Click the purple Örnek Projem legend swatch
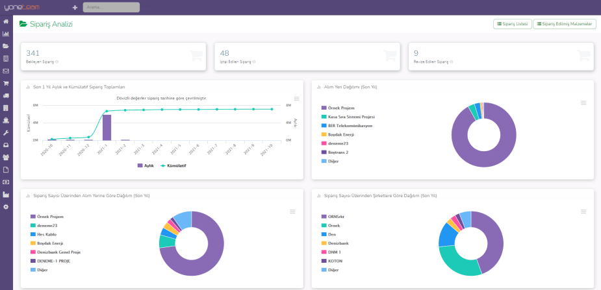The image size is (601, 290). pyautogui.click(x=324, y=108)
